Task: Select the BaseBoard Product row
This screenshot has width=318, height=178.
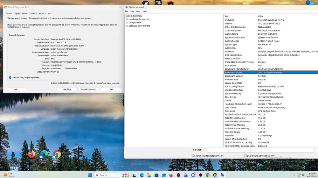Action: [x=271, y=73]
